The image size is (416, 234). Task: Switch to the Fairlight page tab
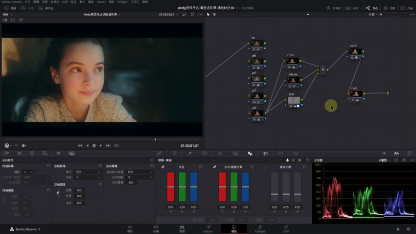[260, 229]
